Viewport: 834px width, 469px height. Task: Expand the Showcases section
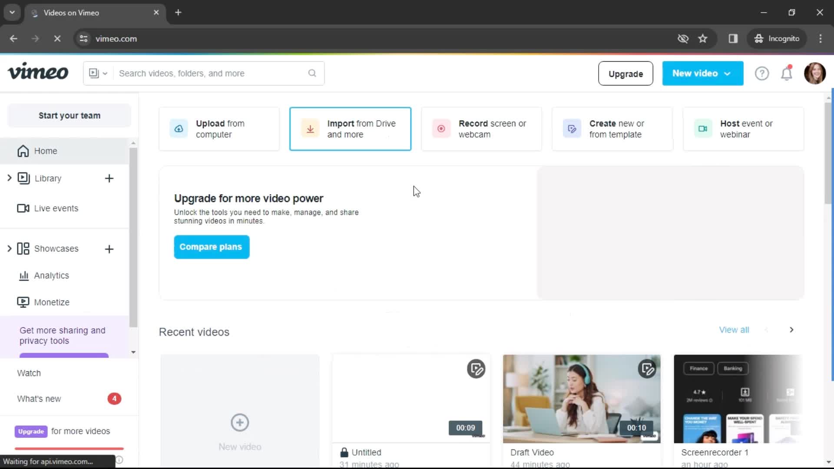pyautogui.click(x=9, y=248)
